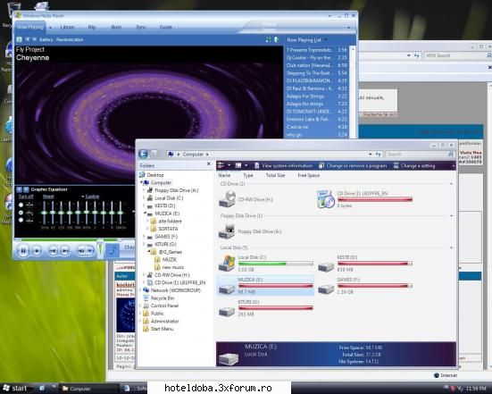The height and width of the screenshot is (394, 492).
Task: Open the Rip tab
Action: (92, 27)
